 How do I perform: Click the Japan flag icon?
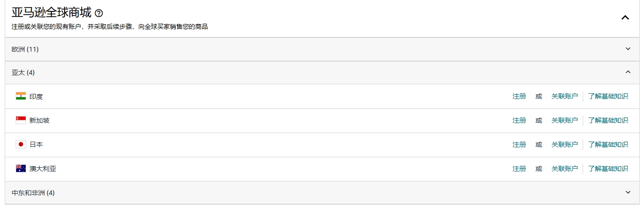(21, 144)
